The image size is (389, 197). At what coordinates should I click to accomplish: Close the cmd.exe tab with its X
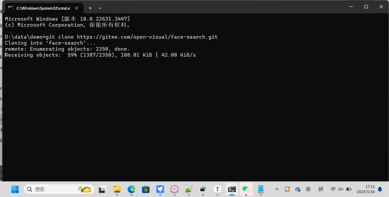point(76,8)
